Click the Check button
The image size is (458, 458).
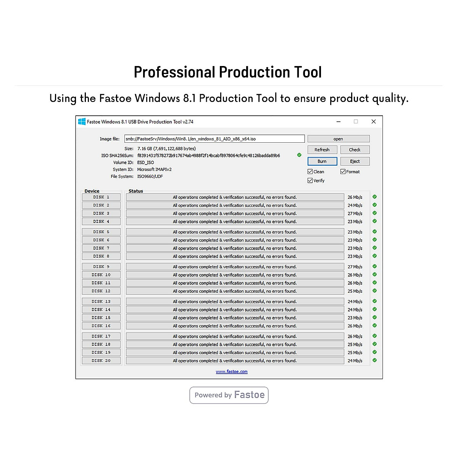point(355,150)
